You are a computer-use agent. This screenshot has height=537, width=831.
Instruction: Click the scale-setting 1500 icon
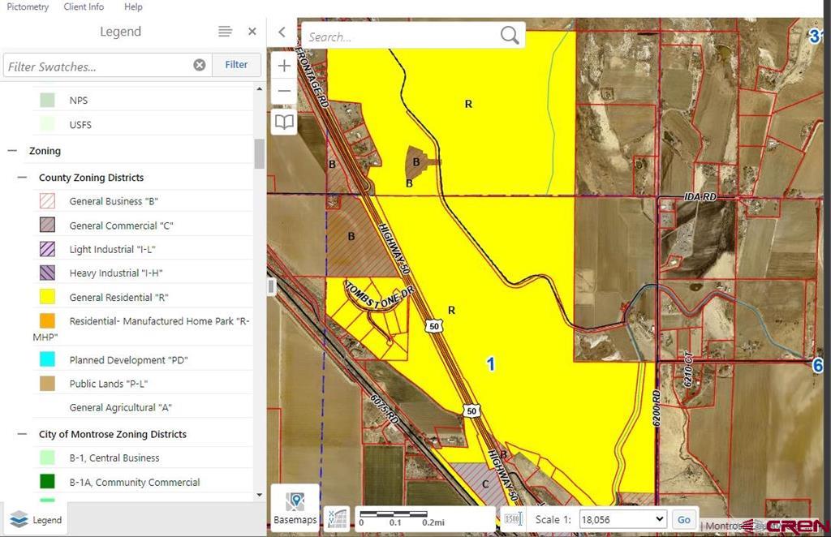[513, 518]
